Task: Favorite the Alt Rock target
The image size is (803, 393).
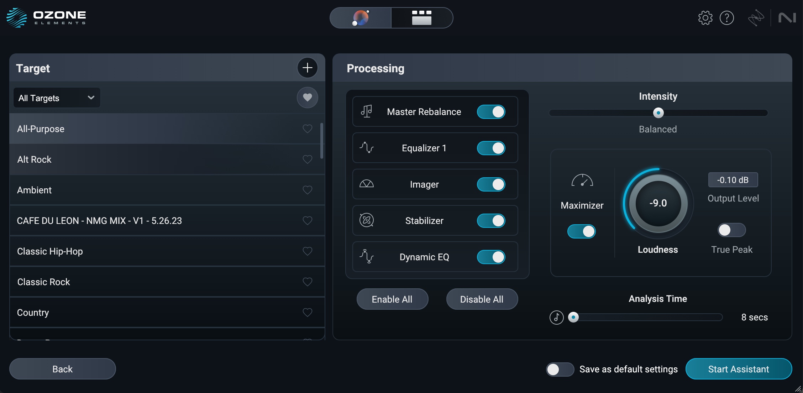Action: pyautogui.click(x=308, y=159)
